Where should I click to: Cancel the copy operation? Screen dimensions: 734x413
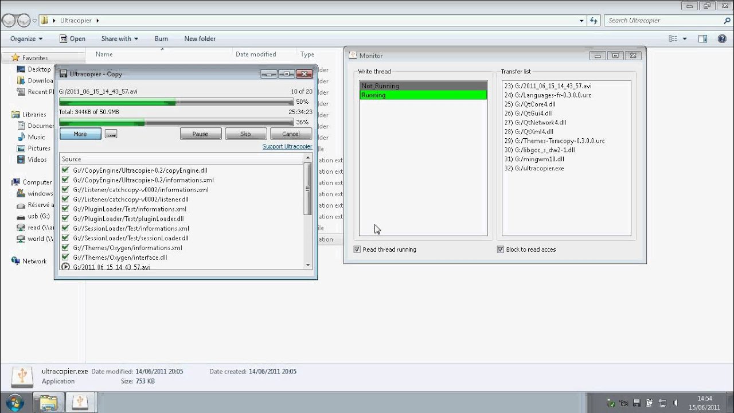291,134
